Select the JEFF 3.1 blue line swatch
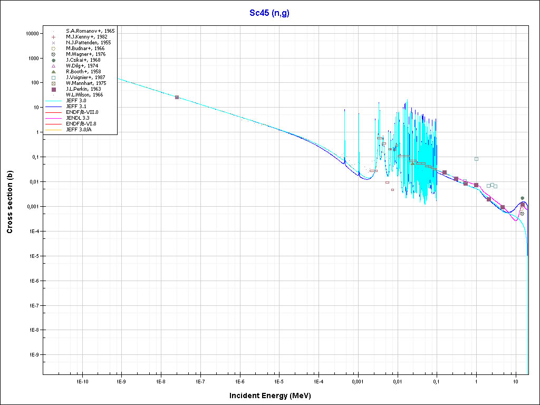Image resolution: width=540 pixels, height=405 pixels. click(53, 107)
